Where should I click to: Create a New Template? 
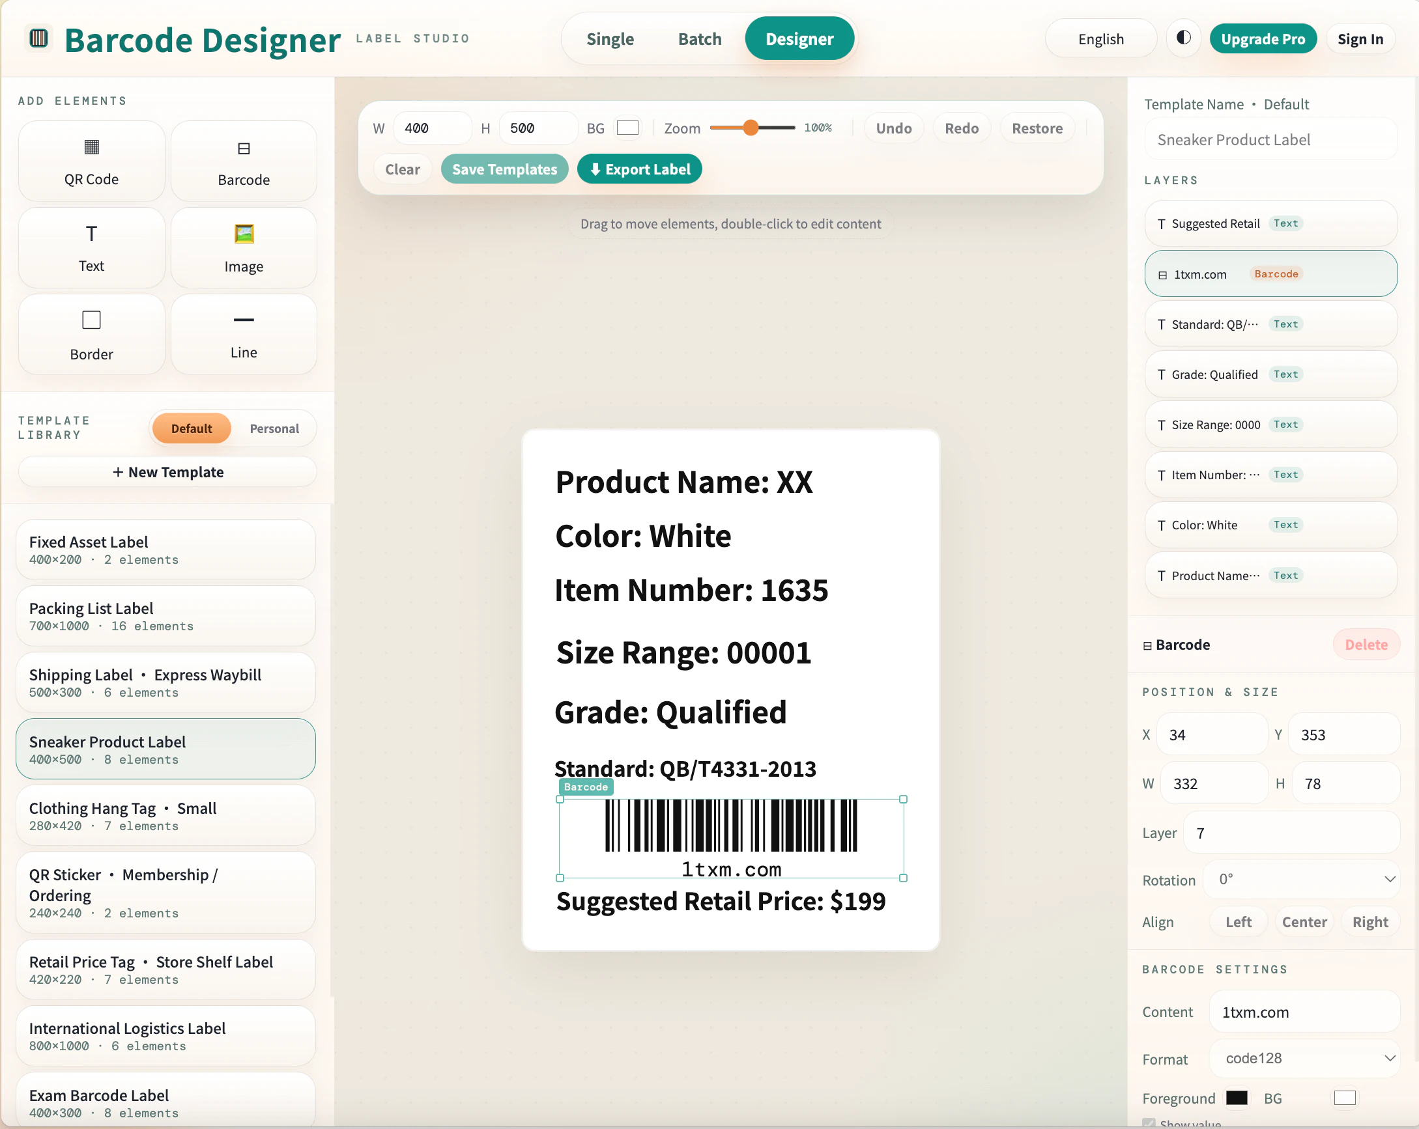(x=167, y=472)
